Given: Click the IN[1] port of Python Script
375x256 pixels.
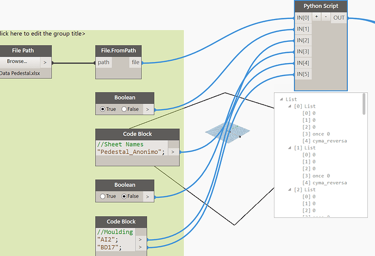Looking at the screenshot, I should click(303, 29).
